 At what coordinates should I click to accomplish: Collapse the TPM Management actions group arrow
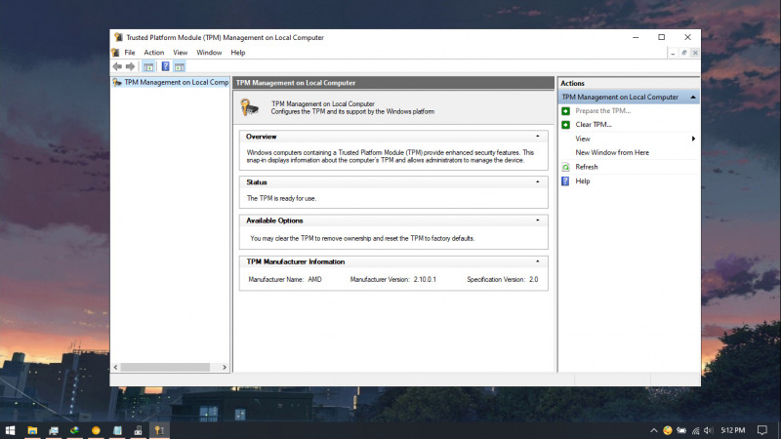pos(693,97)
